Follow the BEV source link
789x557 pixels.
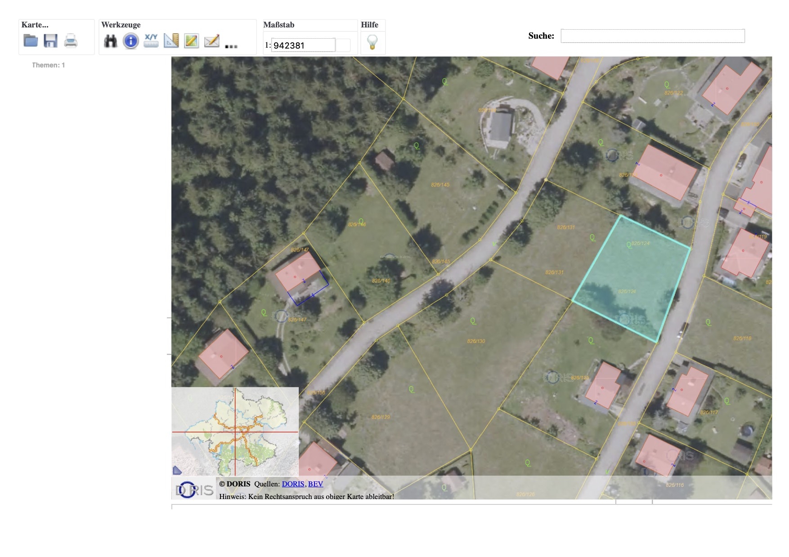315,484
